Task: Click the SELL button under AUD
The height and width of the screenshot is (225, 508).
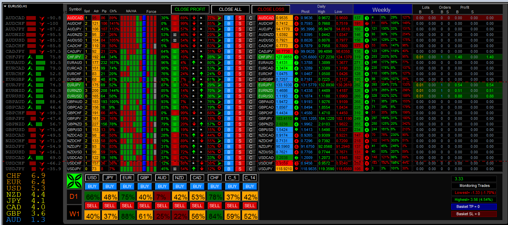Action: (162, 205)
